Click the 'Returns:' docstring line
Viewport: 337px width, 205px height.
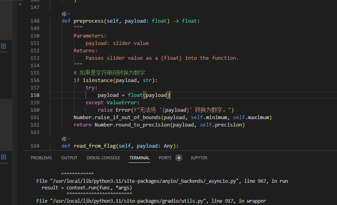(x=86, y=50)
